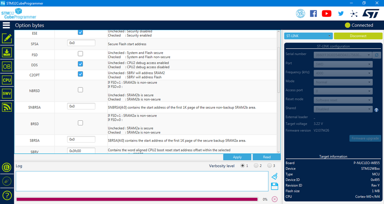Open the Reset mode dropdown
Viewport: 384px width, 204px height.
(343, 100)
